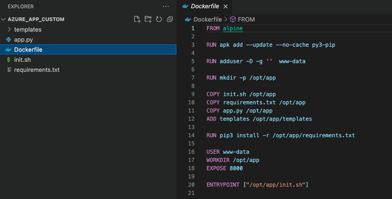Collapse all folders in Explorer

pos(170,19)
